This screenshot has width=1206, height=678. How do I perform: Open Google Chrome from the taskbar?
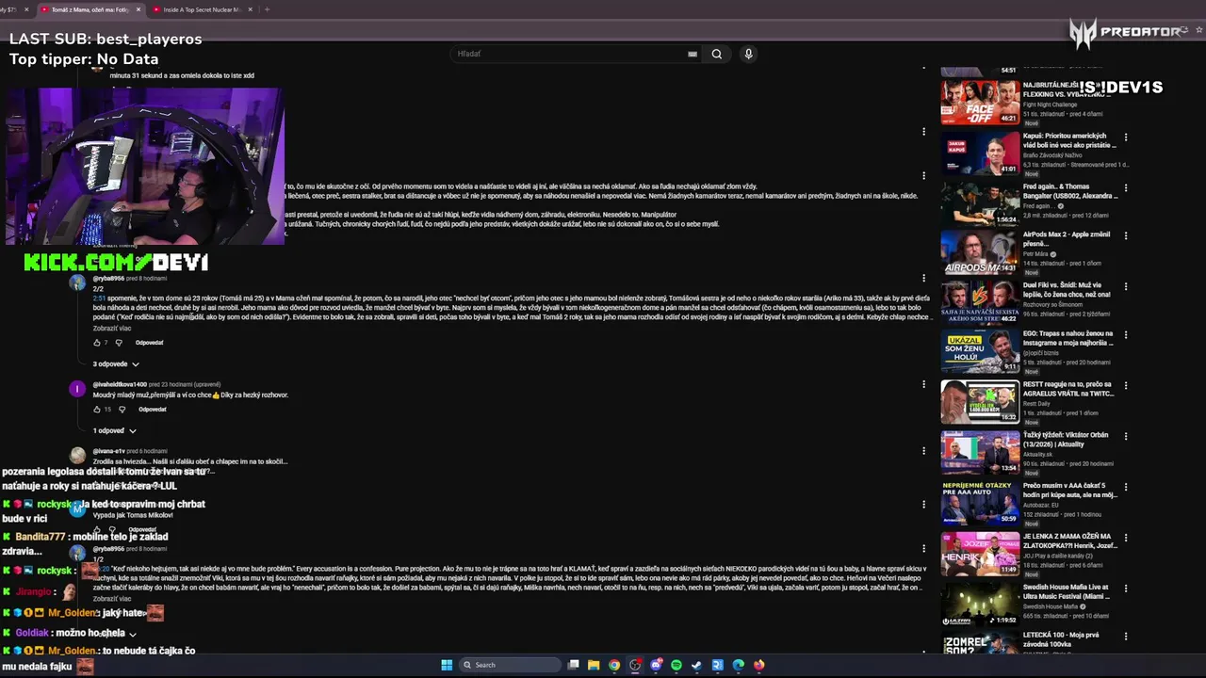click(x=614, y=665)
